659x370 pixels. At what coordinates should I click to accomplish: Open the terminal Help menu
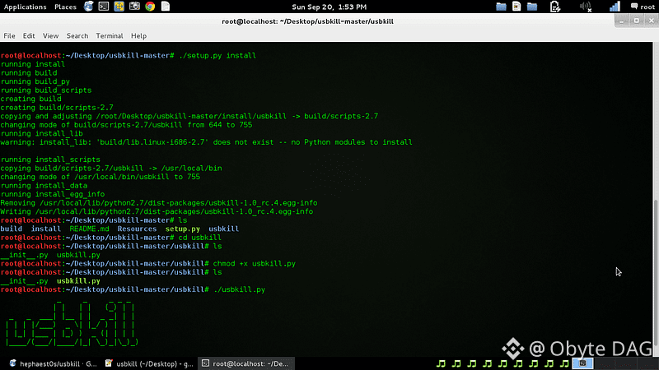[x=138, y=35]
